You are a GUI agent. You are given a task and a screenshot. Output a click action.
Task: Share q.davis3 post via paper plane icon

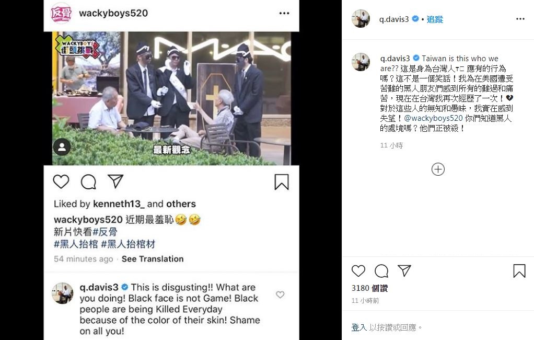[x=404, y=270]
